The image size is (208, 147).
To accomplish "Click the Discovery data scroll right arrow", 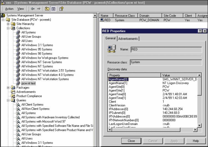I will (195, 130).
